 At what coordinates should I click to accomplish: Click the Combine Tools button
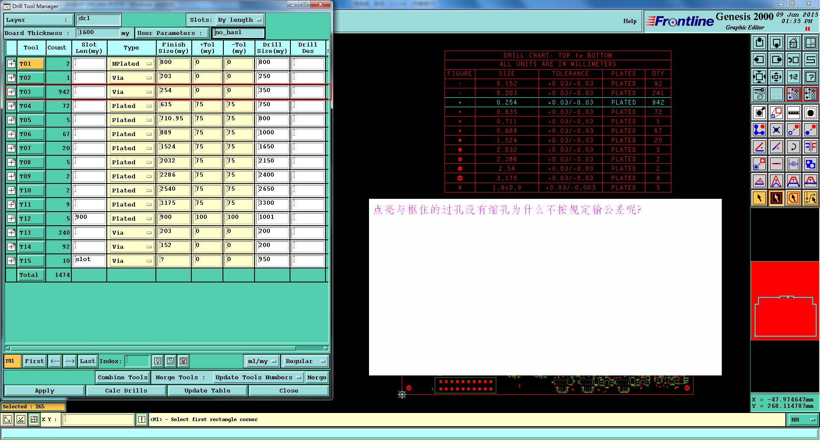pos(123,378)
